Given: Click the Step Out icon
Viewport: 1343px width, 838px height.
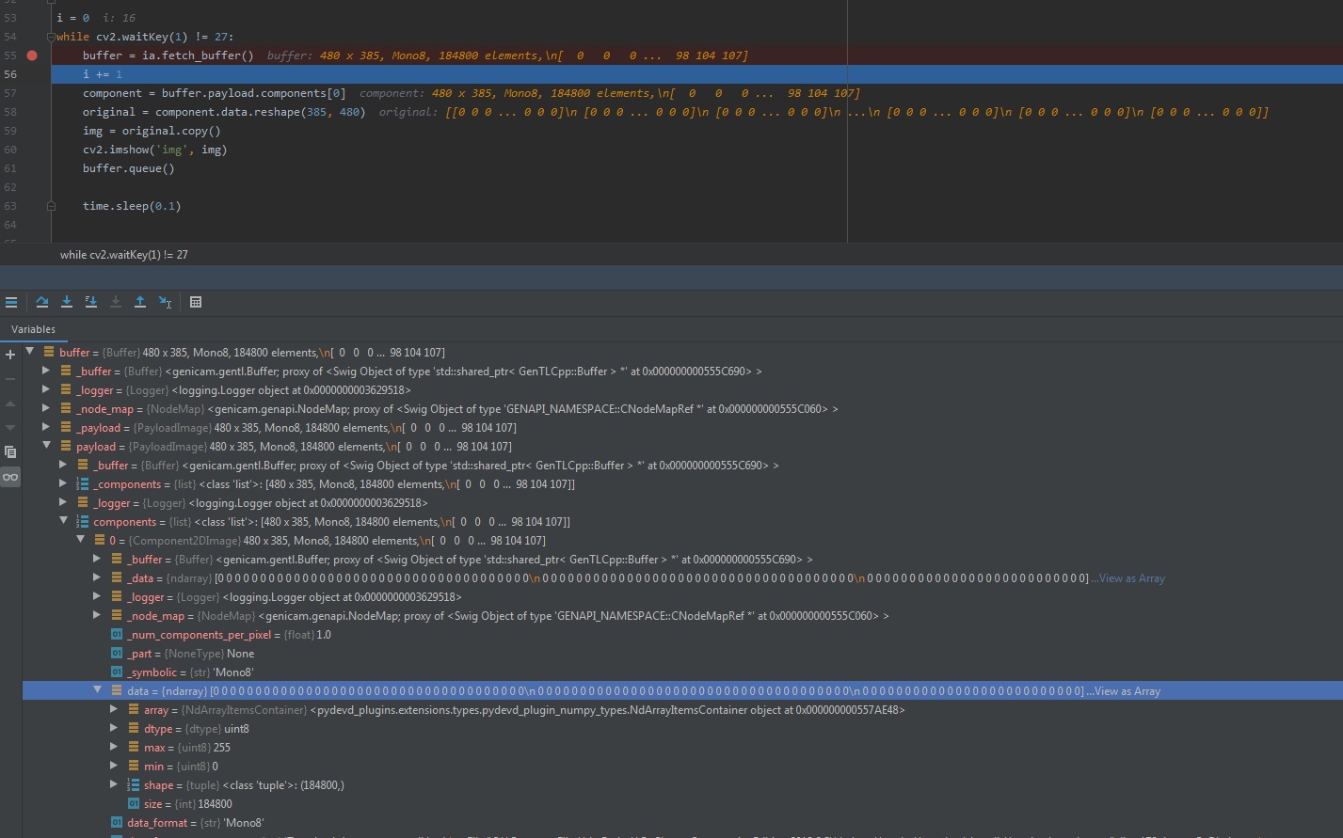Looking at the screenshot, I should click(138, 302).
